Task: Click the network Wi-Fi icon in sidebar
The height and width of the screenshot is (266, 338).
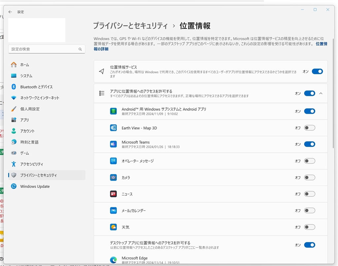Action: (x=14, y=98)
